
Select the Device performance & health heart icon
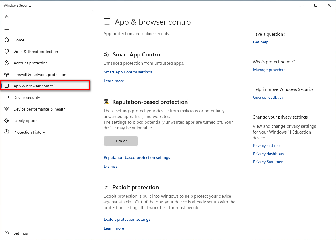tap(7, 109)
